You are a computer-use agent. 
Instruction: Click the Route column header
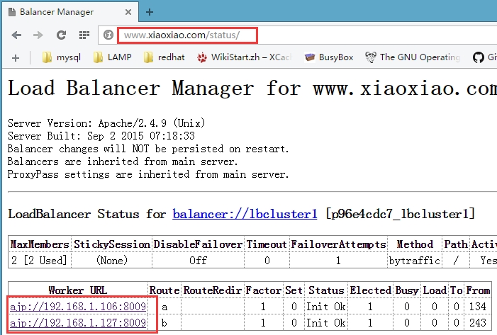point(164,290)
